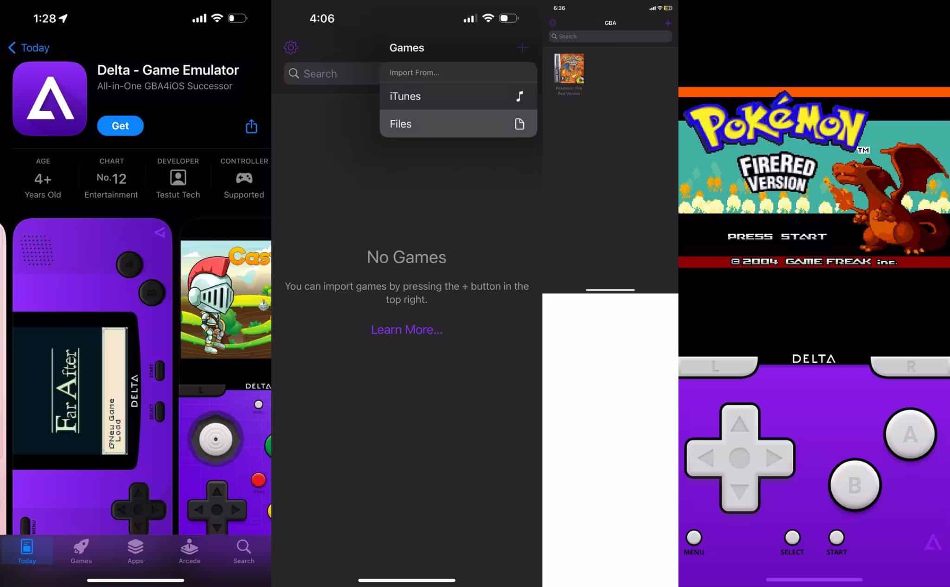The image size is (950, 587).
Task: Tap D-pad left arrow on emulator
Action: pyautogui.click(x=705, y=458)
